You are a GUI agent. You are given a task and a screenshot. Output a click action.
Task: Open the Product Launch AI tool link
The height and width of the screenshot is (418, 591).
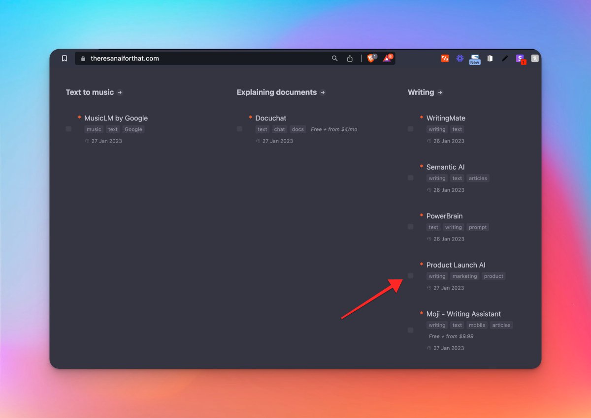(456, 265)
